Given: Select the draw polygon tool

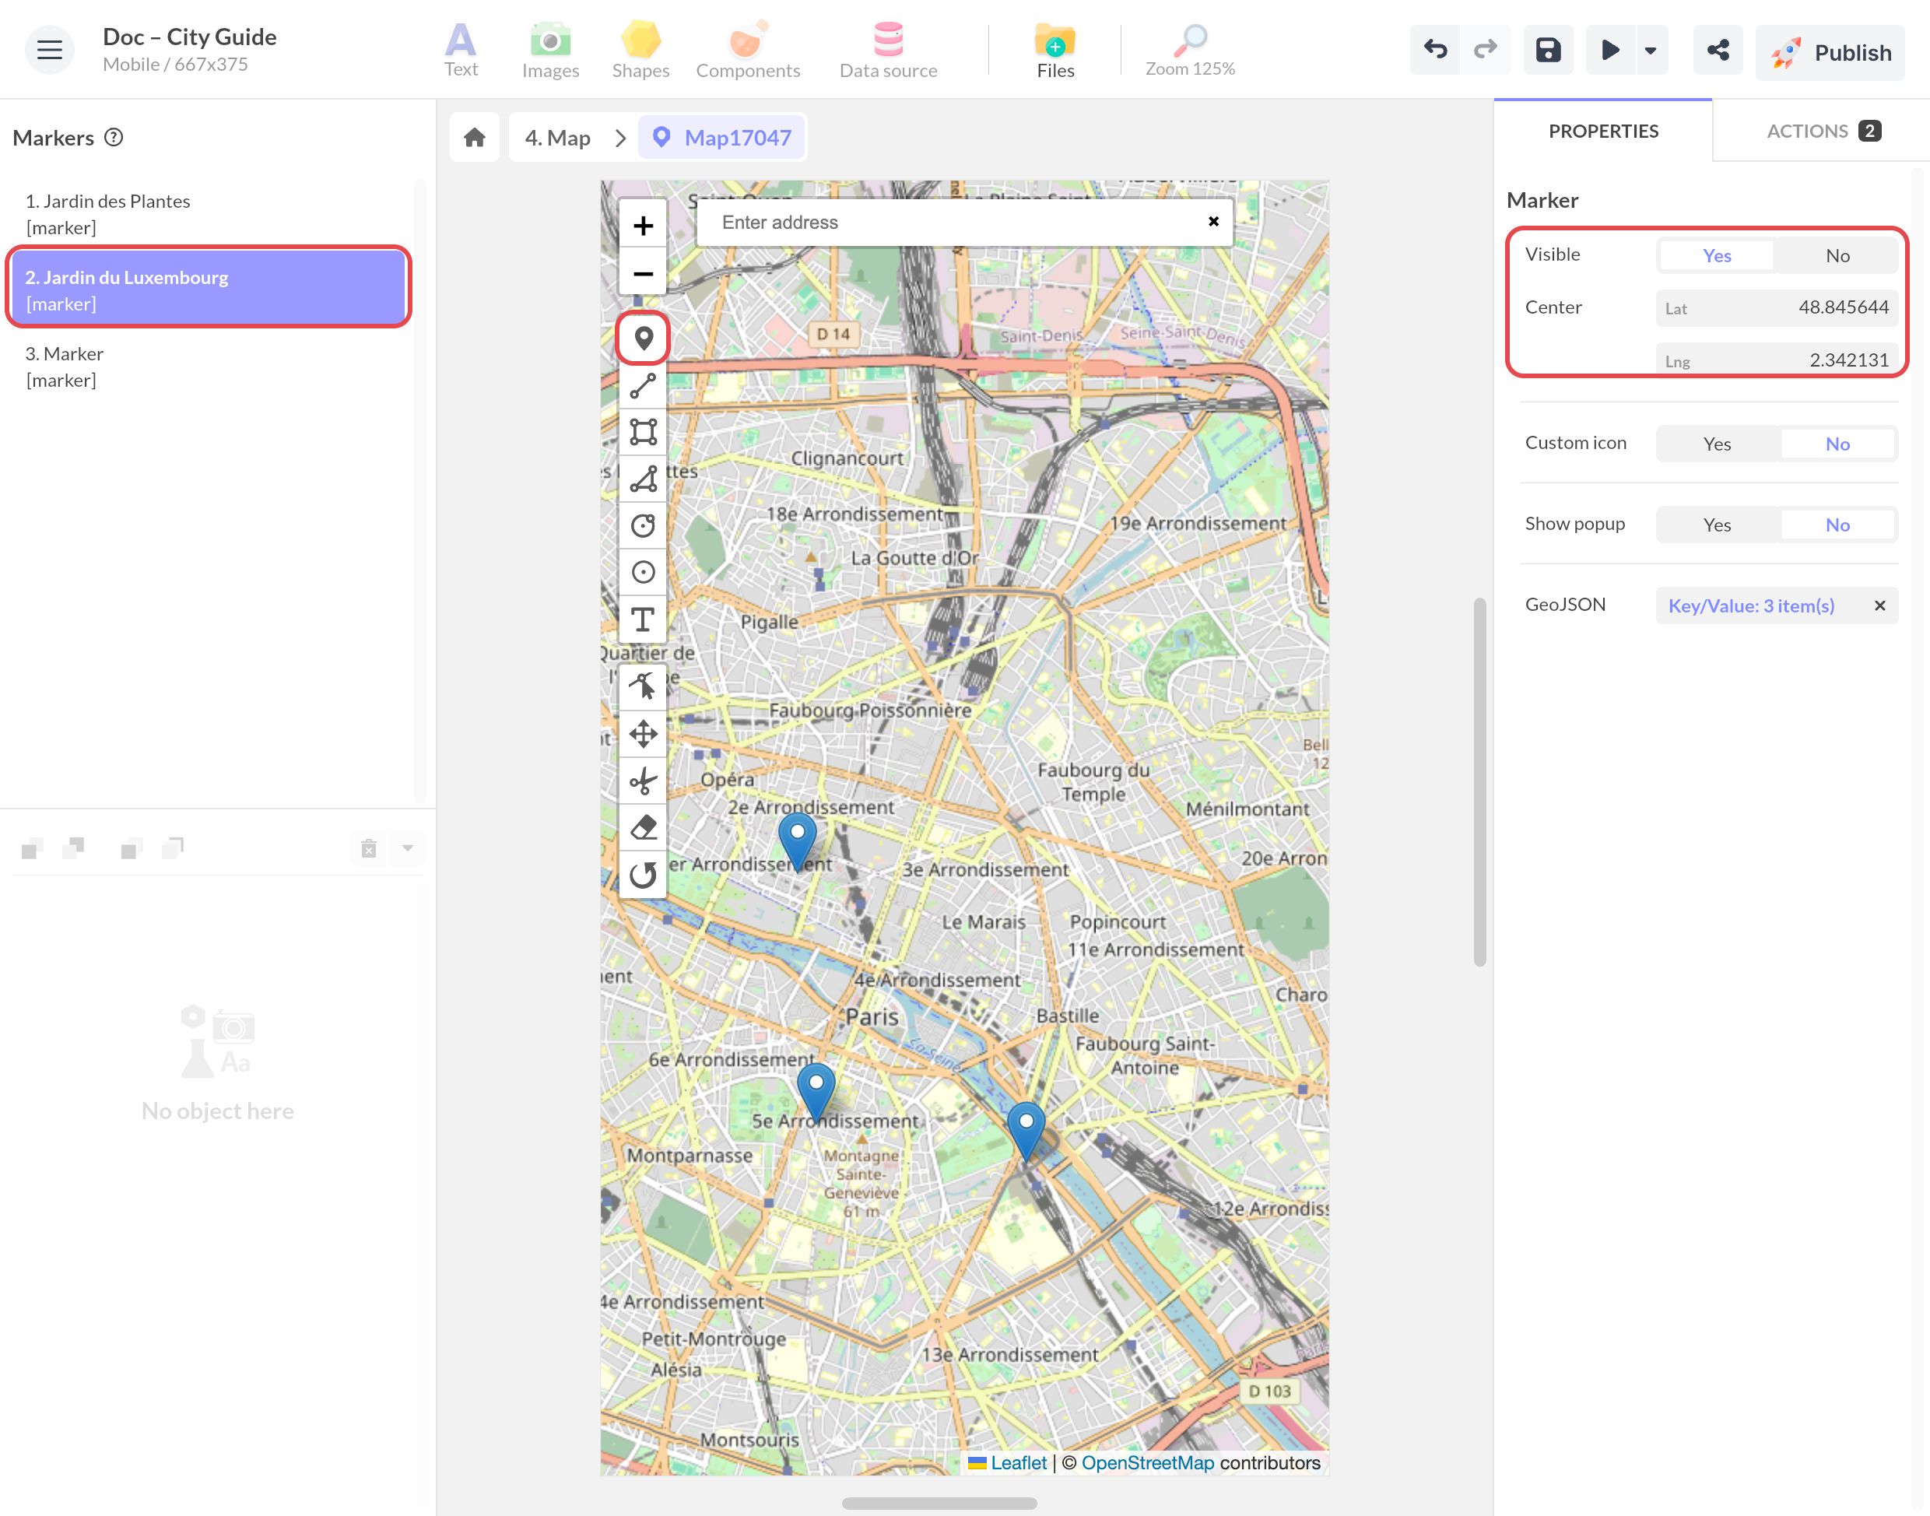Looking at the screenshot, I should pyautogui.click(x=644, y=479).
